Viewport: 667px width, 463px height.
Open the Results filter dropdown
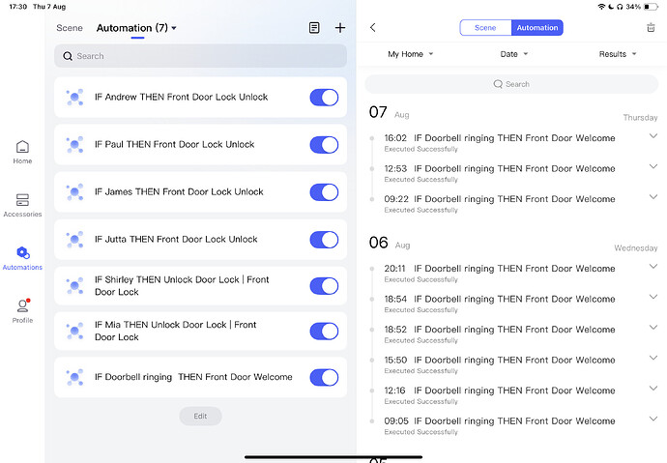618,54
